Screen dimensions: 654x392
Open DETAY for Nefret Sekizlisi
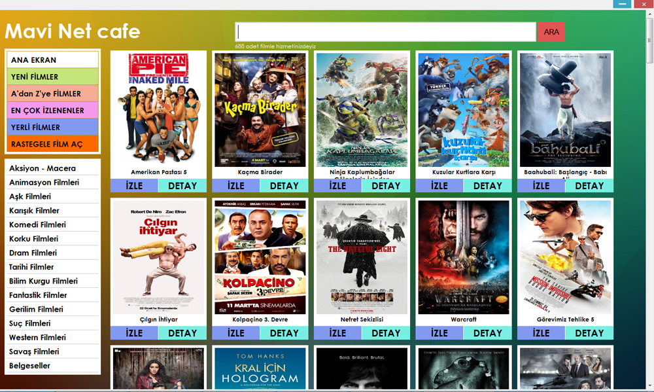(386, 333)
